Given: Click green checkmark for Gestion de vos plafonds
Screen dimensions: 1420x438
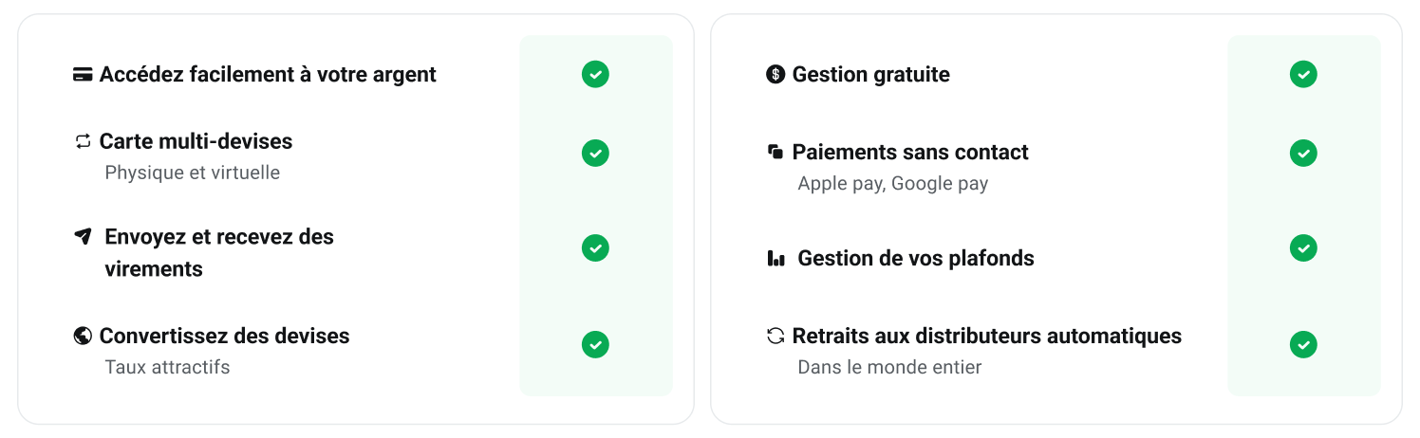Looking at the screenshot, I should [x=1303, y=247].
